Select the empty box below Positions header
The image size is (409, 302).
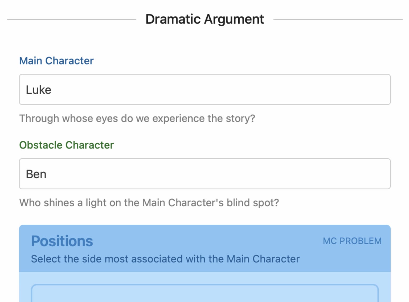pos(205,293)
